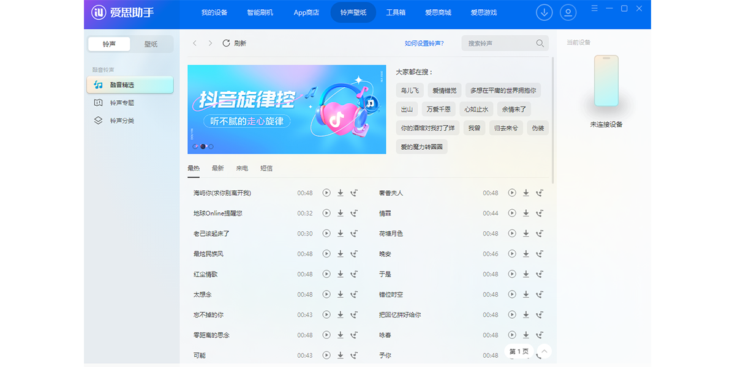This screenshot has height=367, width=735.
Task: Set 情罪 as the phone ringtone
Action: (540, 213)
